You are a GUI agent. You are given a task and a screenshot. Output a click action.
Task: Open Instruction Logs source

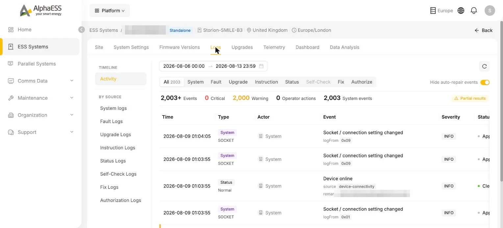(x=118, y=148)
